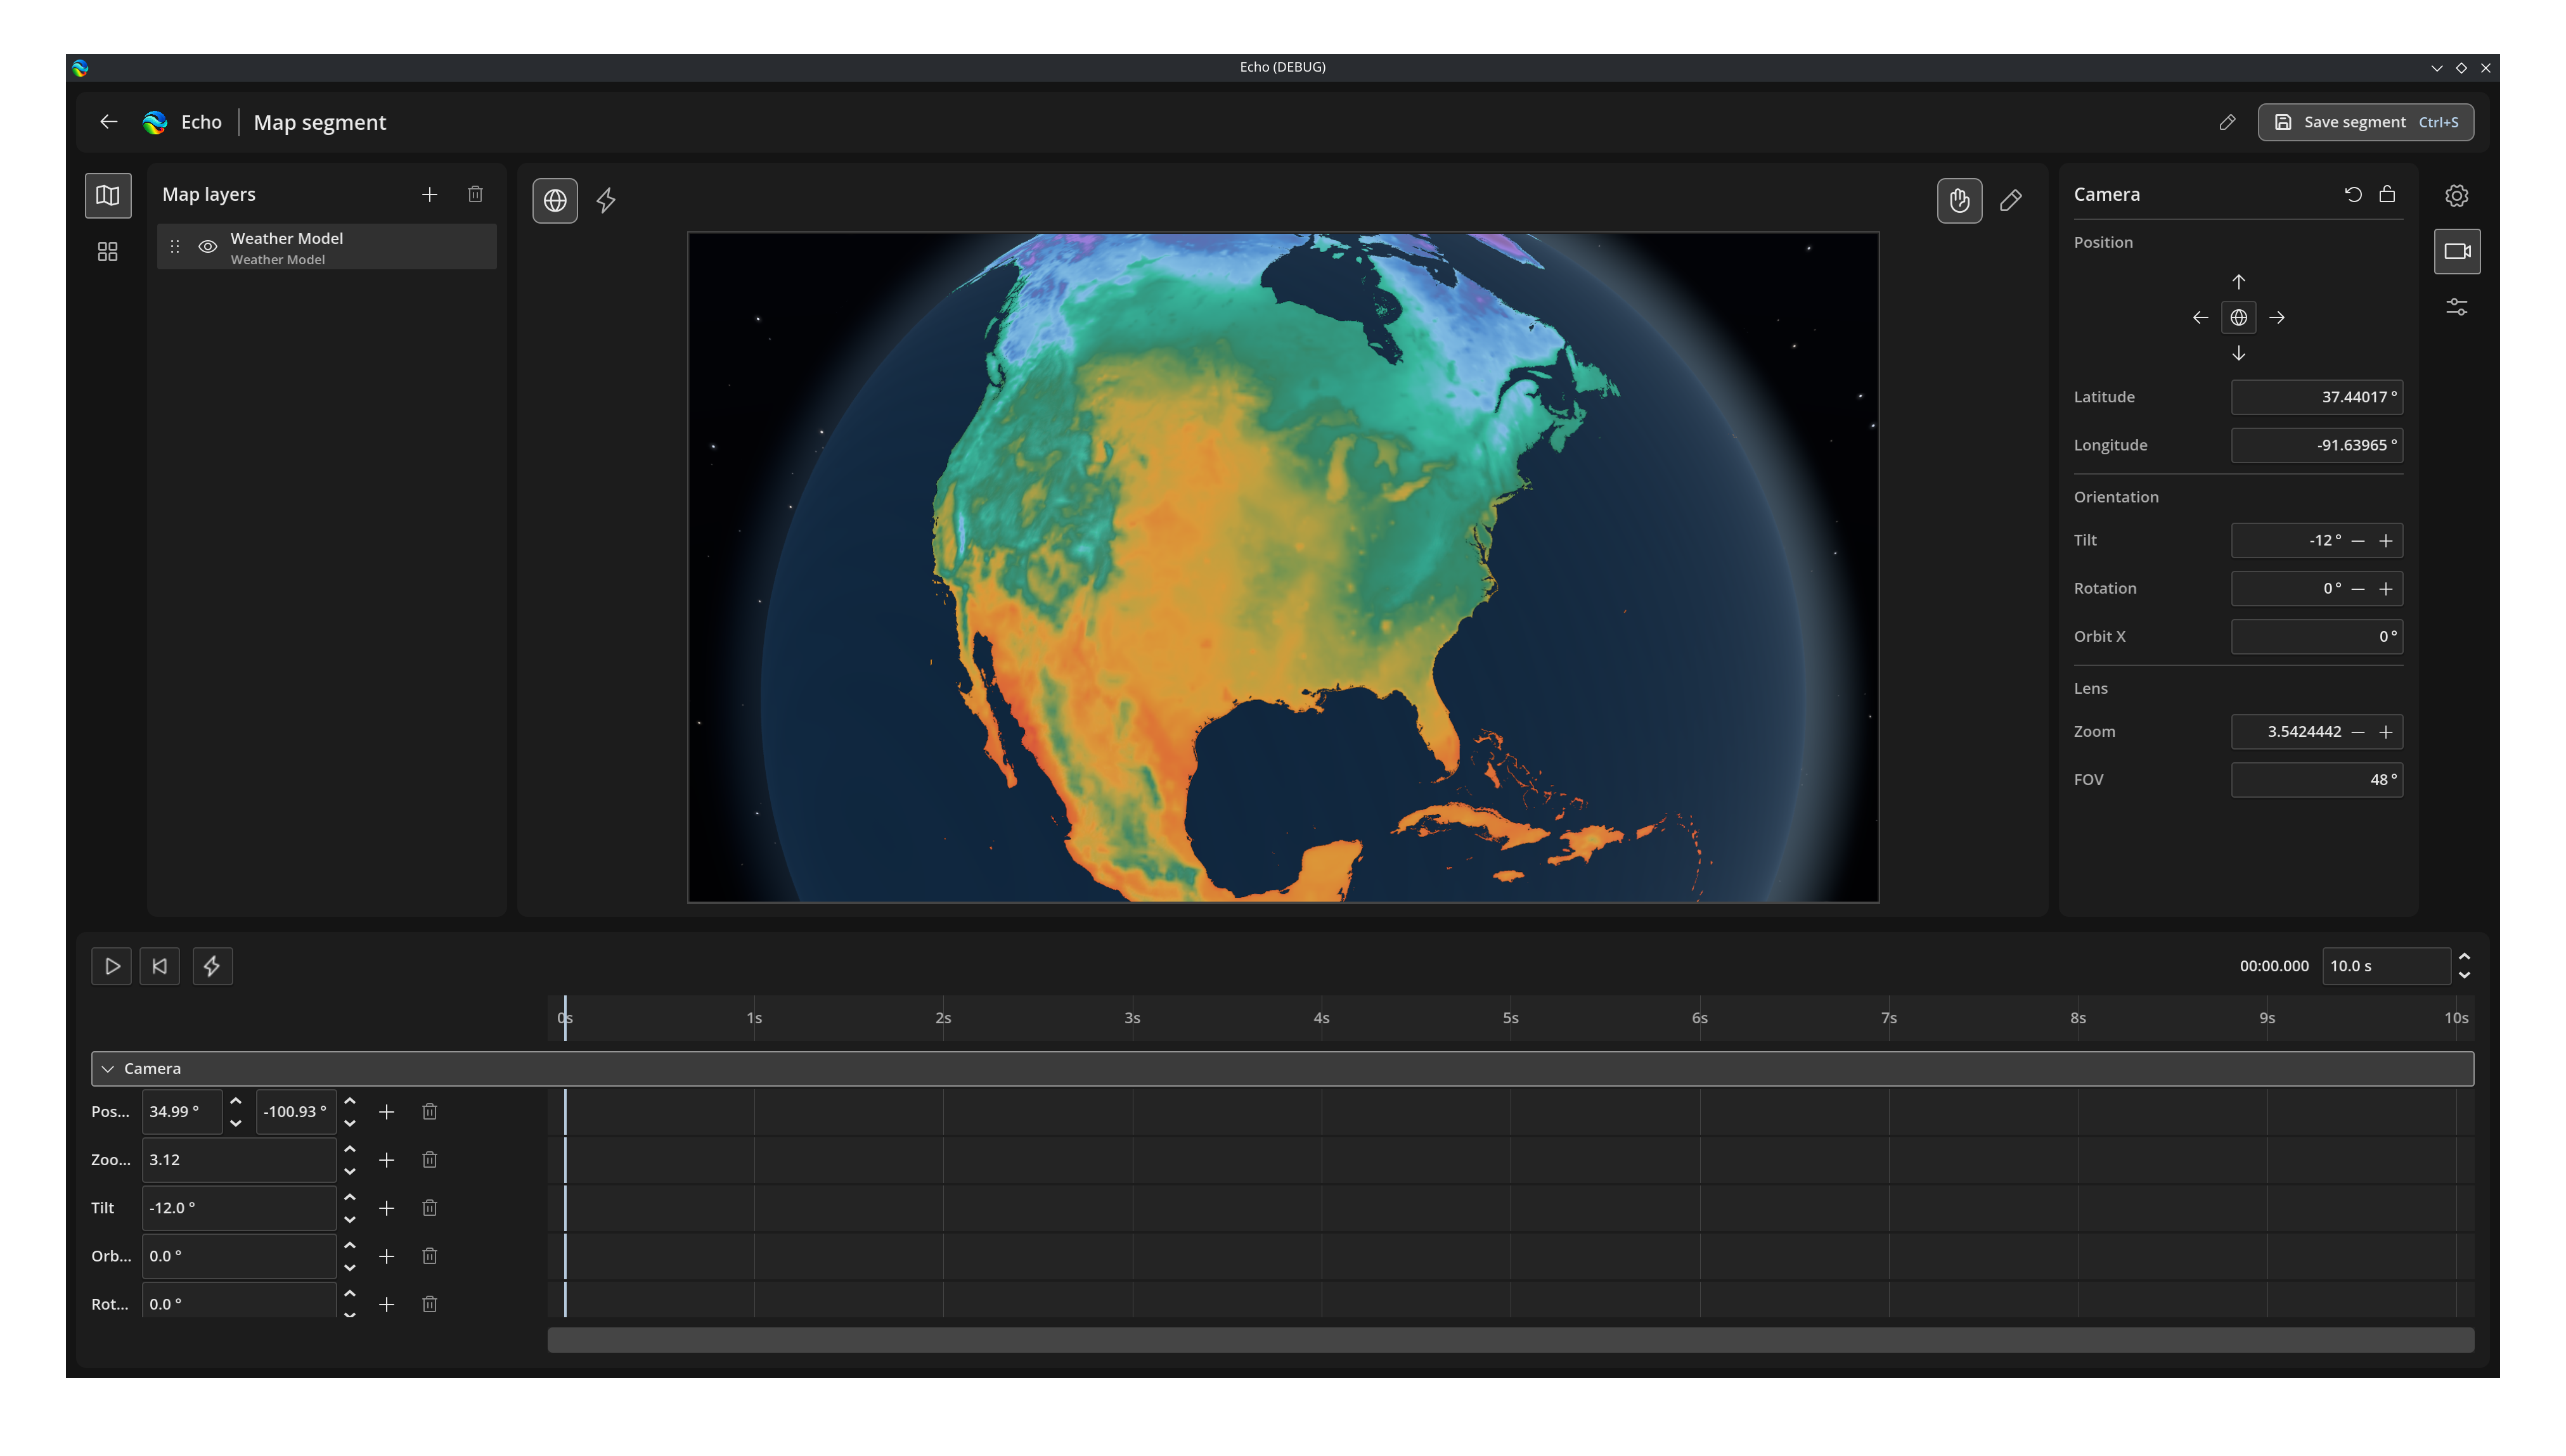Select the pencil draw tool
Image resolution: width=2566 pixels, height=1456 pixels.
click(2010, 201)
